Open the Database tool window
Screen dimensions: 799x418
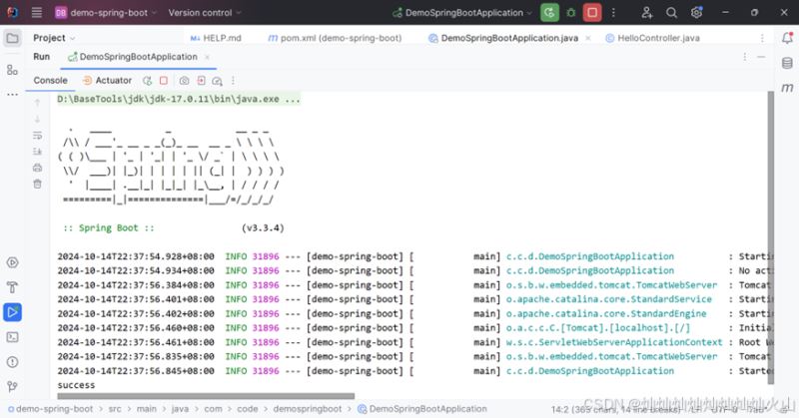(x=787, y=63)
